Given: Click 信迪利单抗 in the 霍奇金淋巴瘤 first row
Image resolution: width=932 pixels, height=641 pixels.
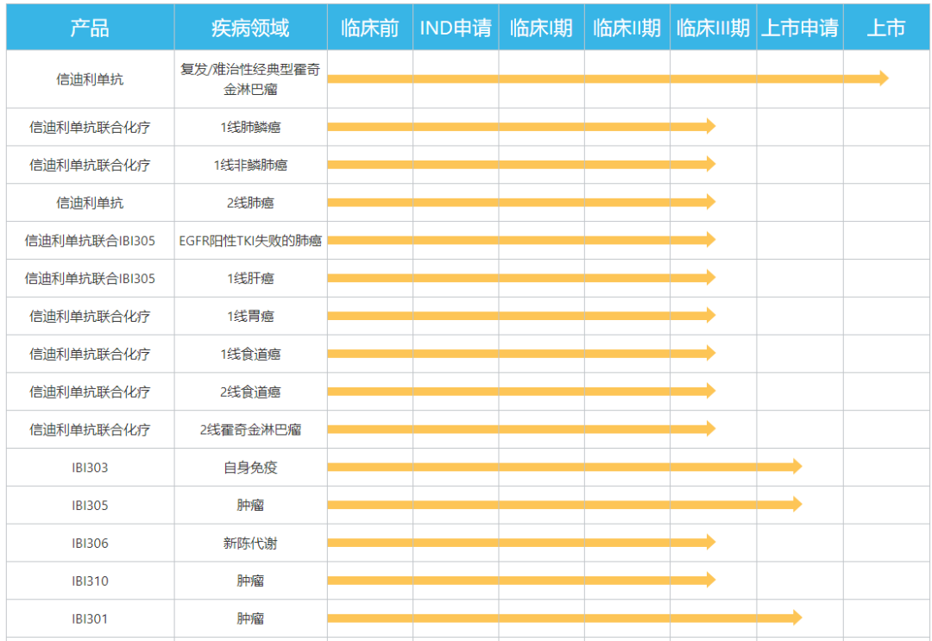Looking at the screenshot, I should tap(91, 79).
